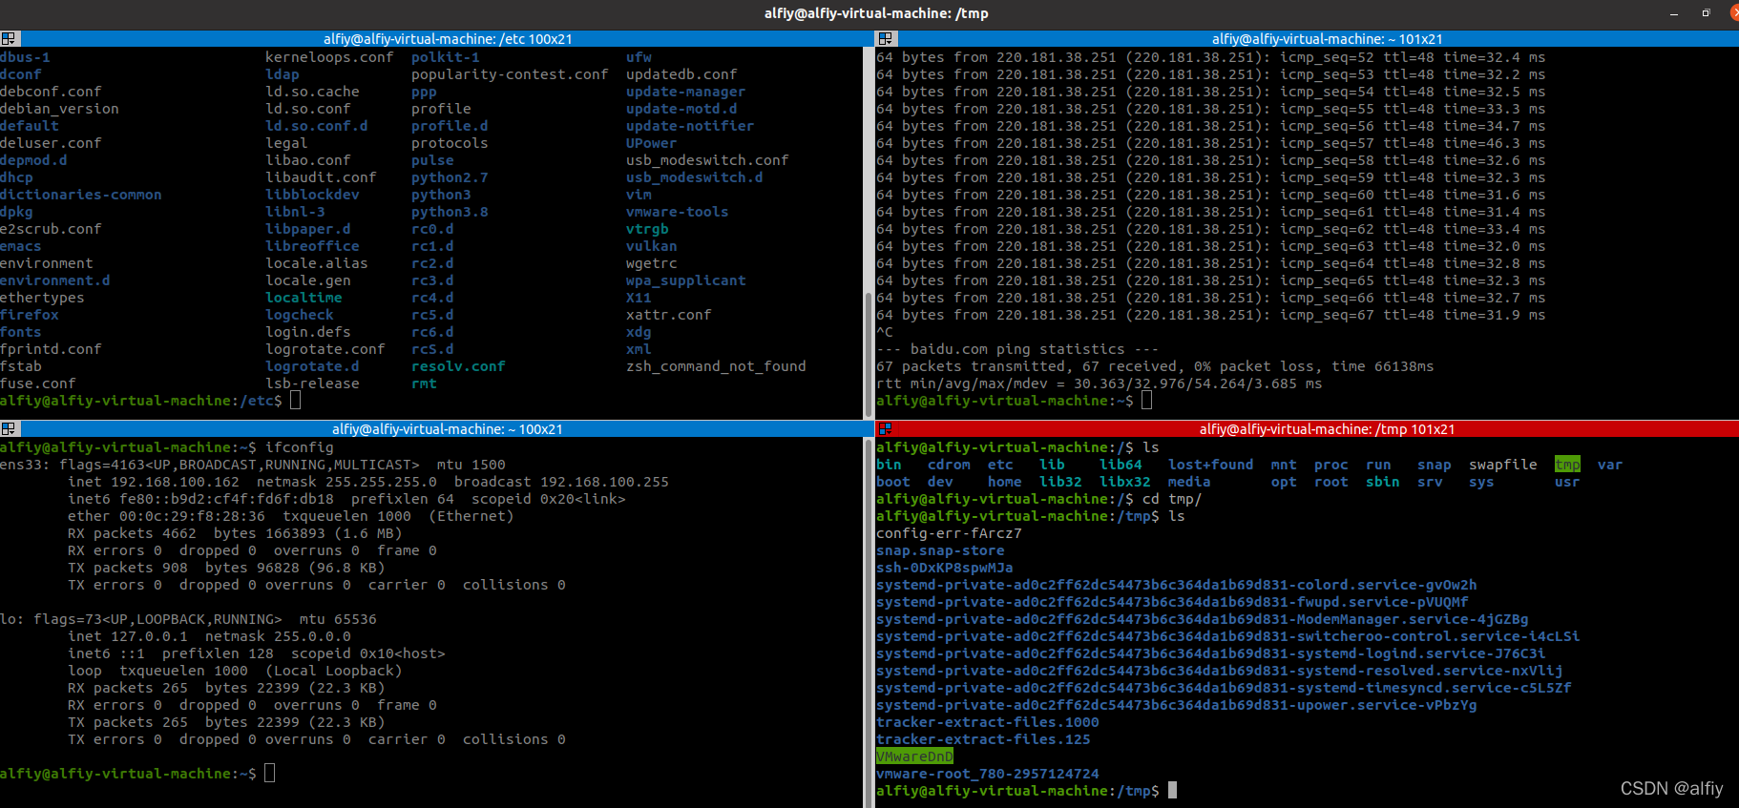Image resolution: width=1739 pixels, height=808 pixels.
Task: Click dictionaries-common in the /etc listing
Action: (81, 195)
